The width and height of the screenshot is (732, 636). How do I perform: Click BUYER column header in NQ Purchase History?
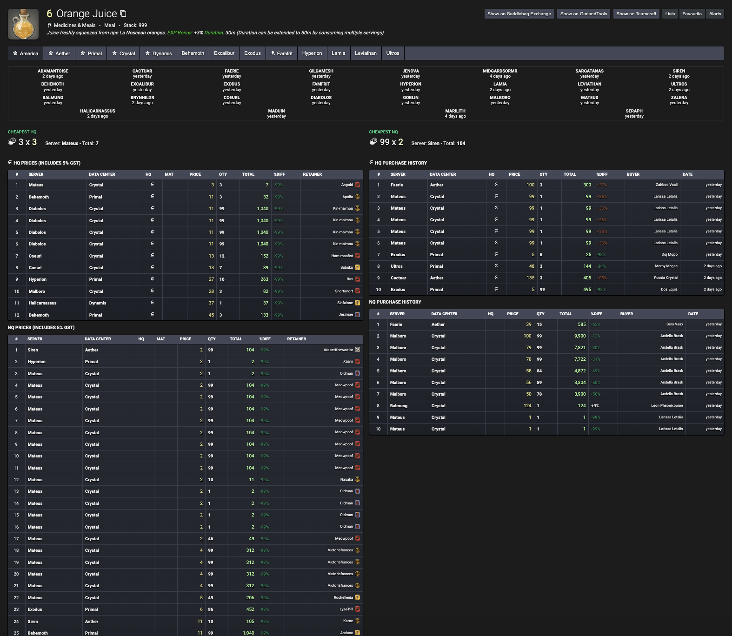pos(626,314)
